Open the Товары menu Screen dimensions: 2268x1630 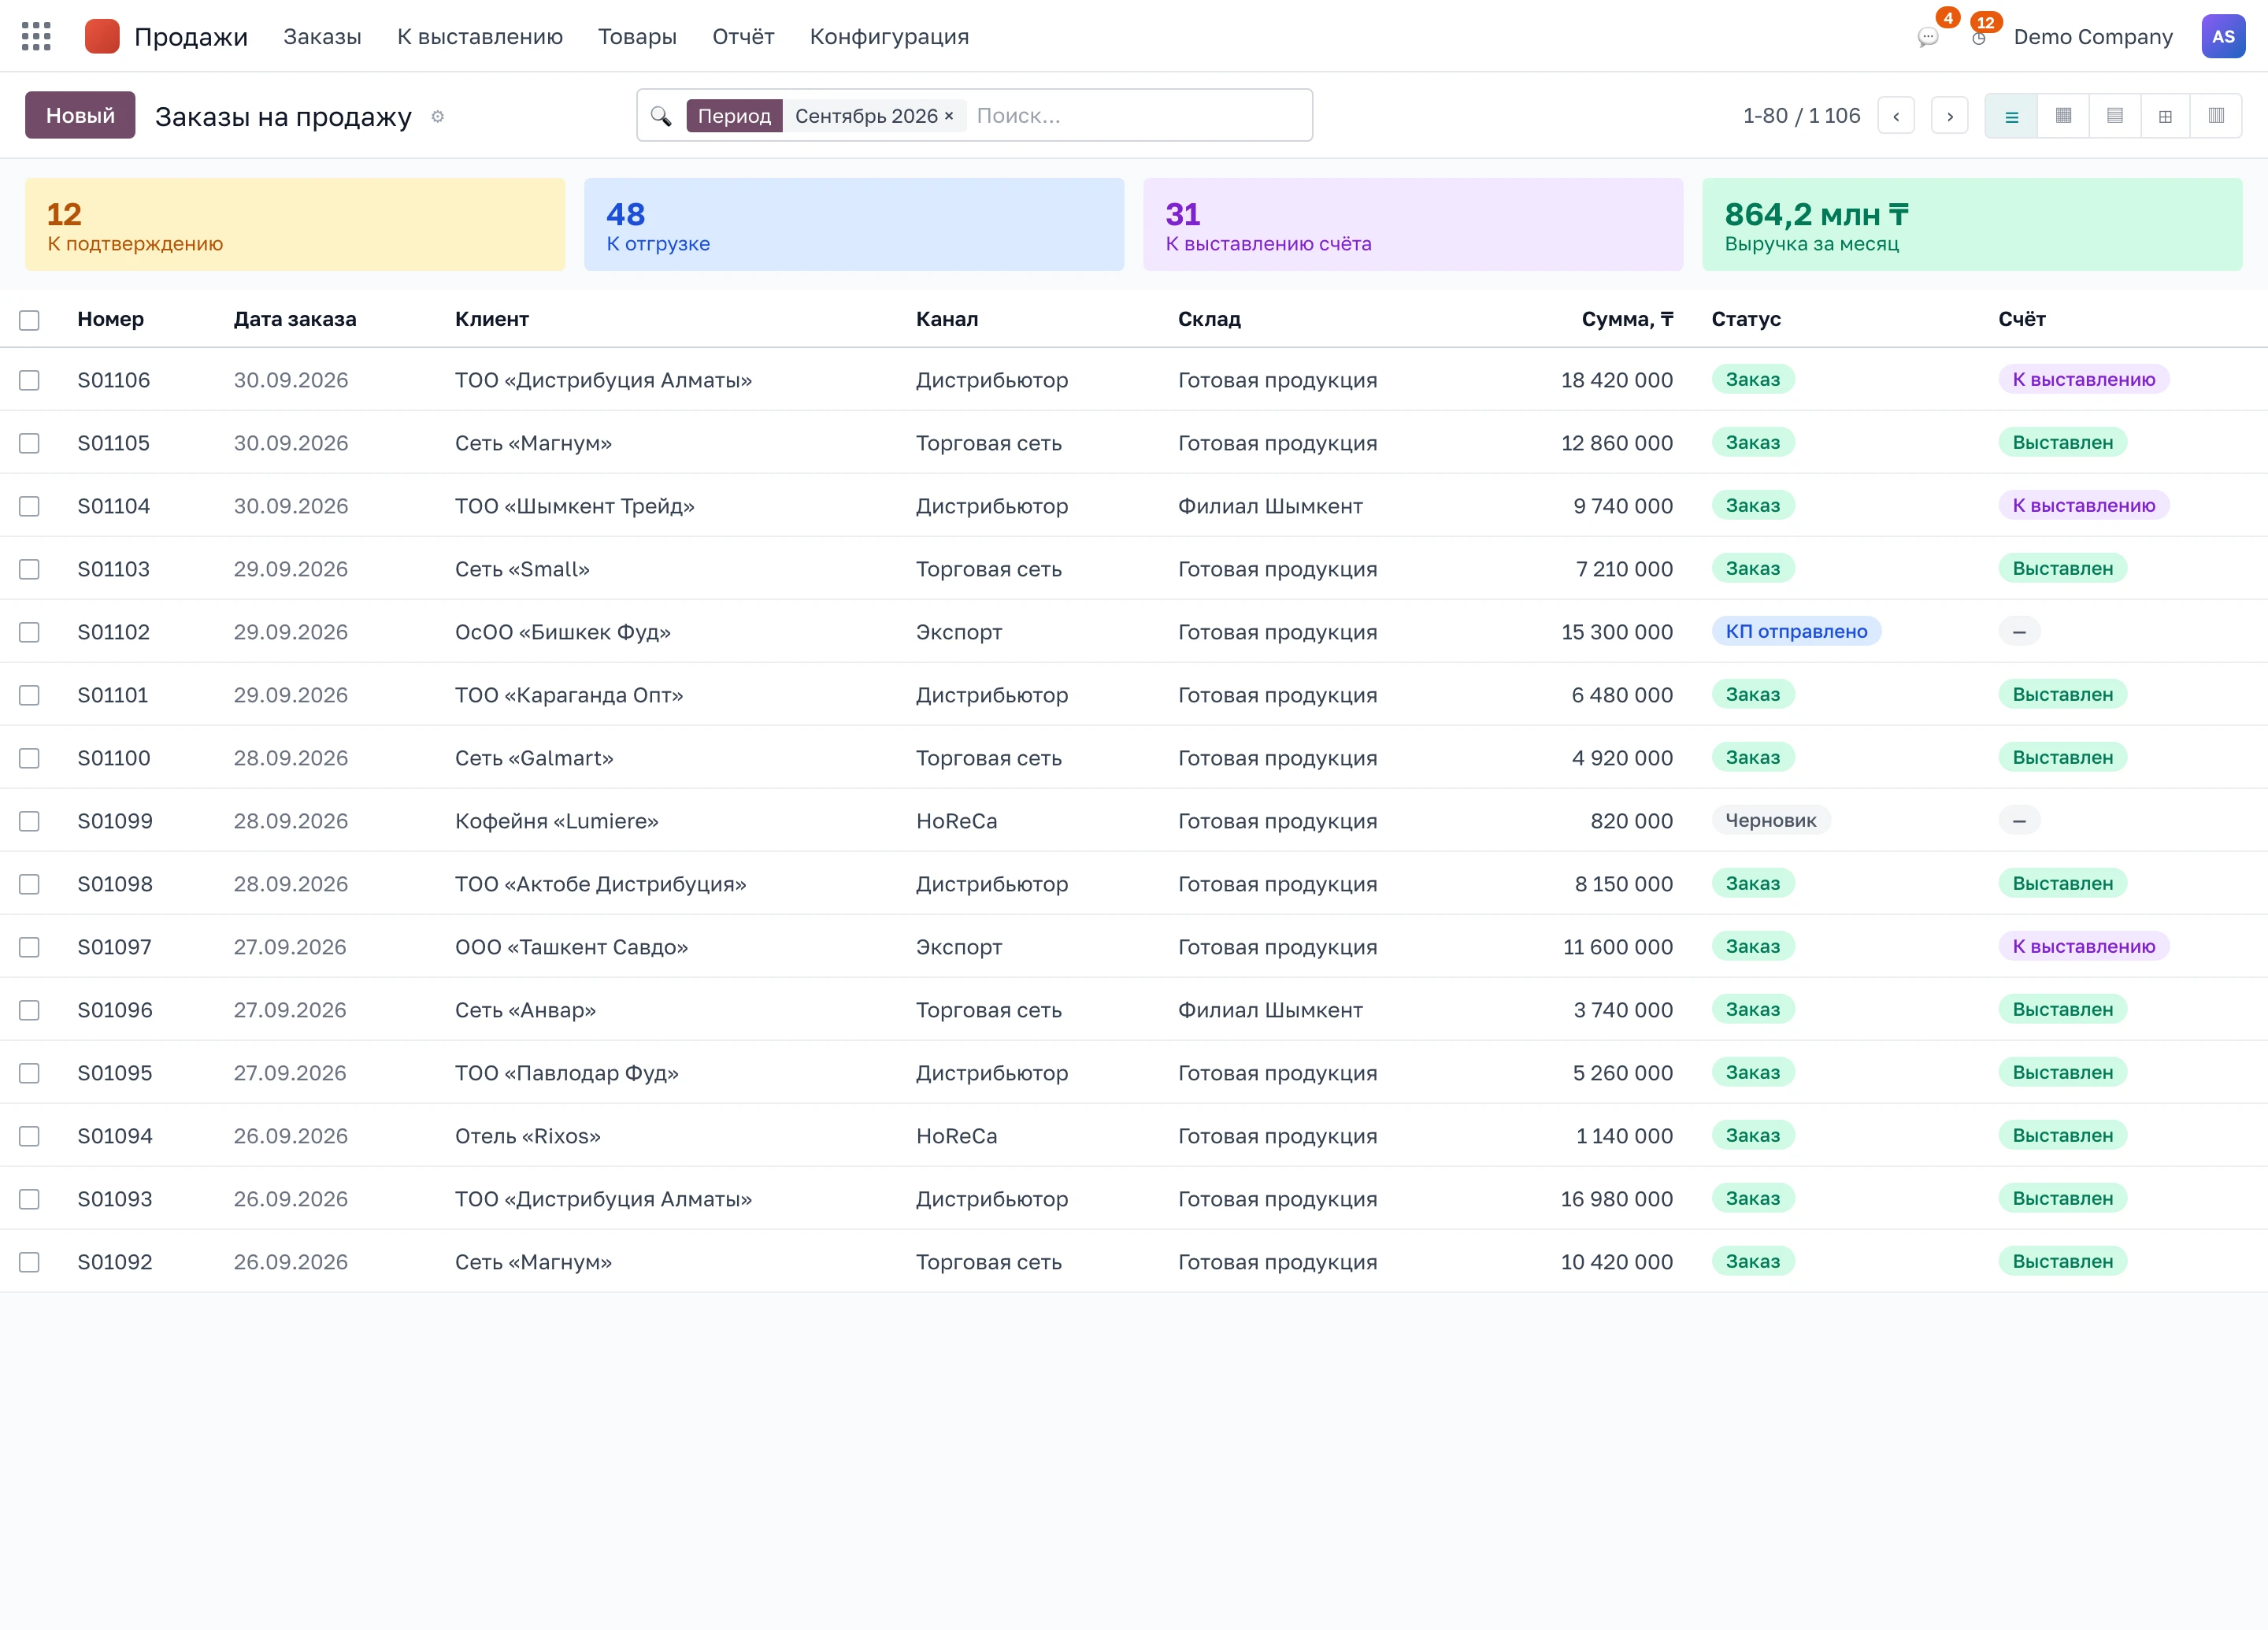click(x=637, y=37)
